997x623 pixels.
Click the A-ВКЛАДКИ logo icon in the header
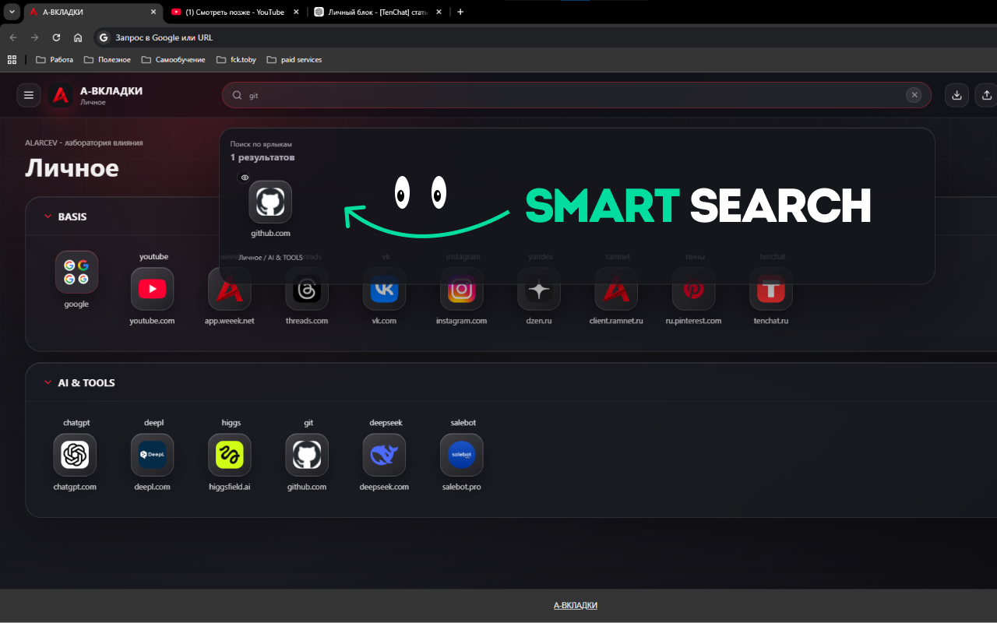61,95
